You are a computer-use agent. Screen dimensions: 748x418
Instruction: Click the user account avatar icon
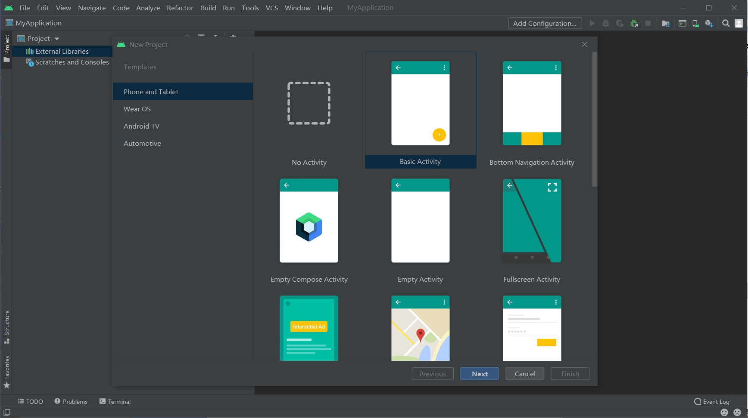click(739, 23)
